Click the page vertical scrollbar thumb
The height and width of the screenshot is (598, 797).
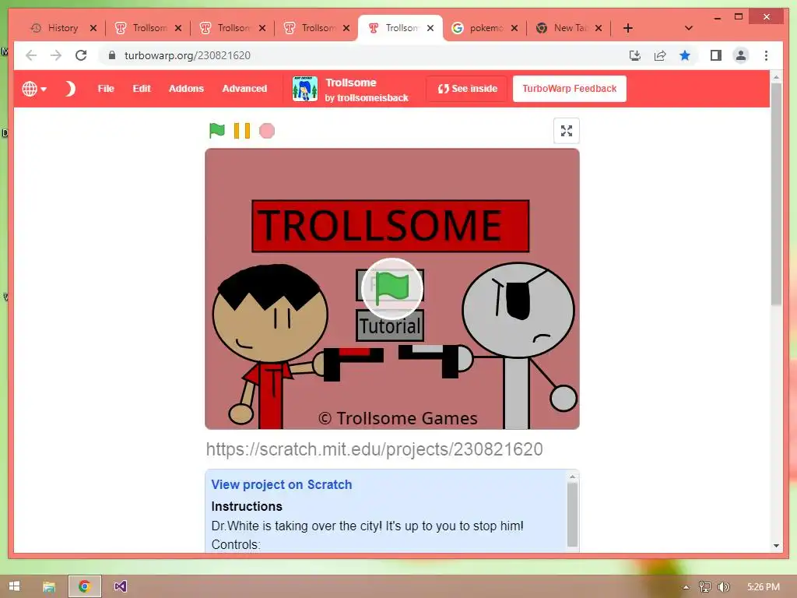(x=776, y=193)
